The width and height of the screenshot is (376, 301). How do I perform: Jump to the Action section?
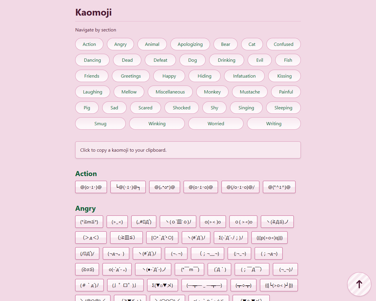coord(89,44)
